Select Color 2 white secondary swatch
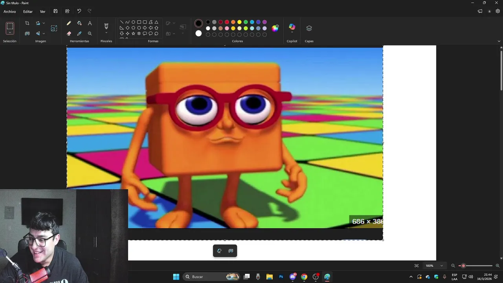Screen dimensions: 503x283 pyautogui.click(x=198, y=33)
